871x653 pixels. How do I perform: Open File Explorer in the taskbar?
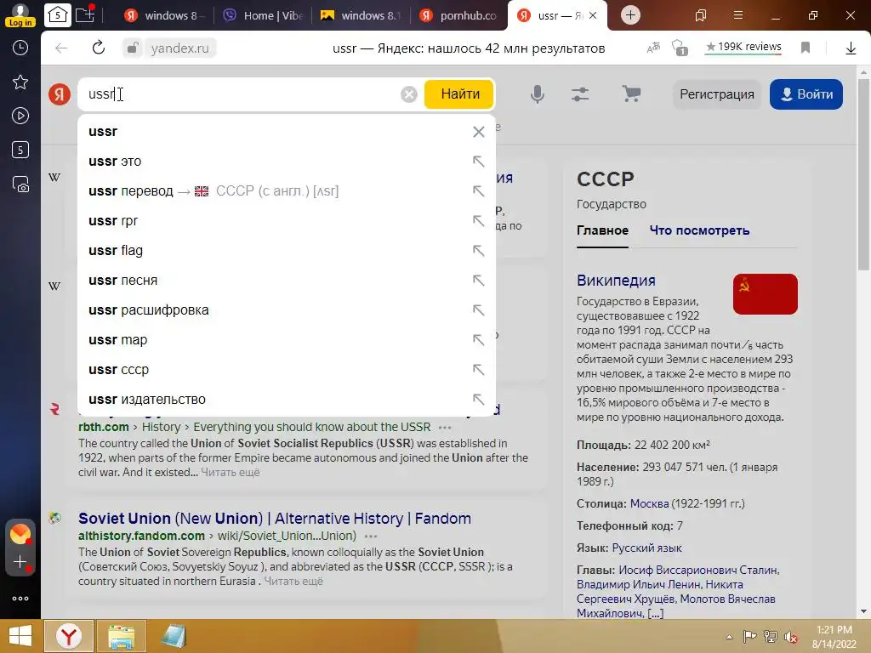click(122, 636)
